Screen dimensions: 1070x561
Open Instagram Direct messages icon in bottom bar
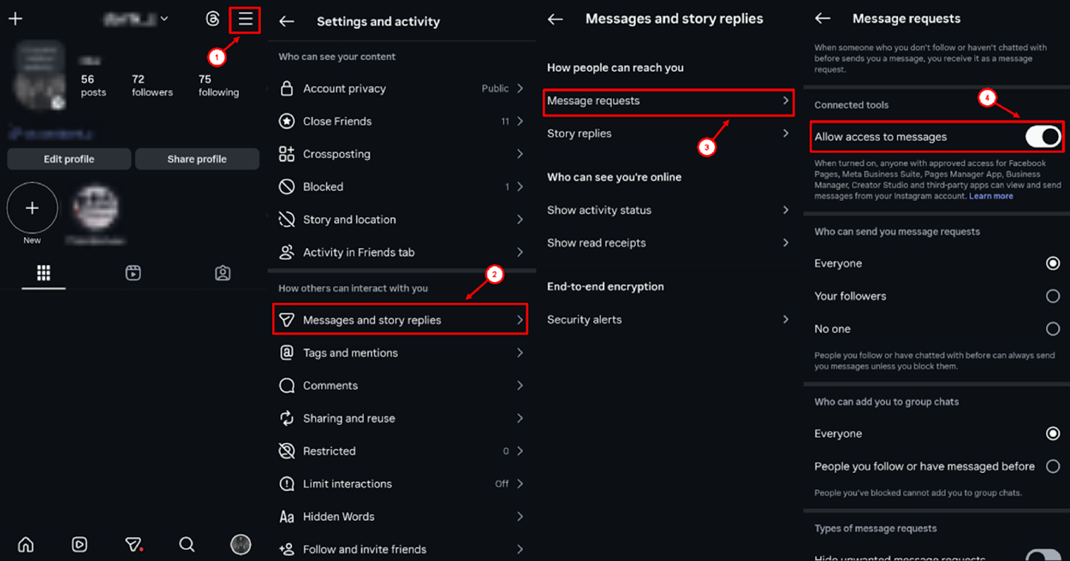(134, 544)
